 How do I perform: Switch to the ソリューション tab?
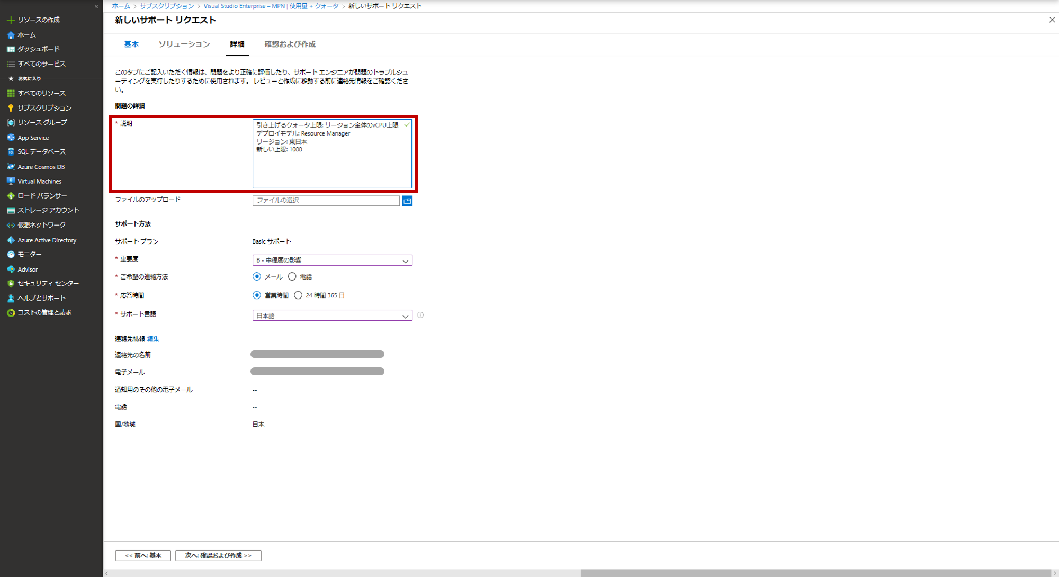184,44
